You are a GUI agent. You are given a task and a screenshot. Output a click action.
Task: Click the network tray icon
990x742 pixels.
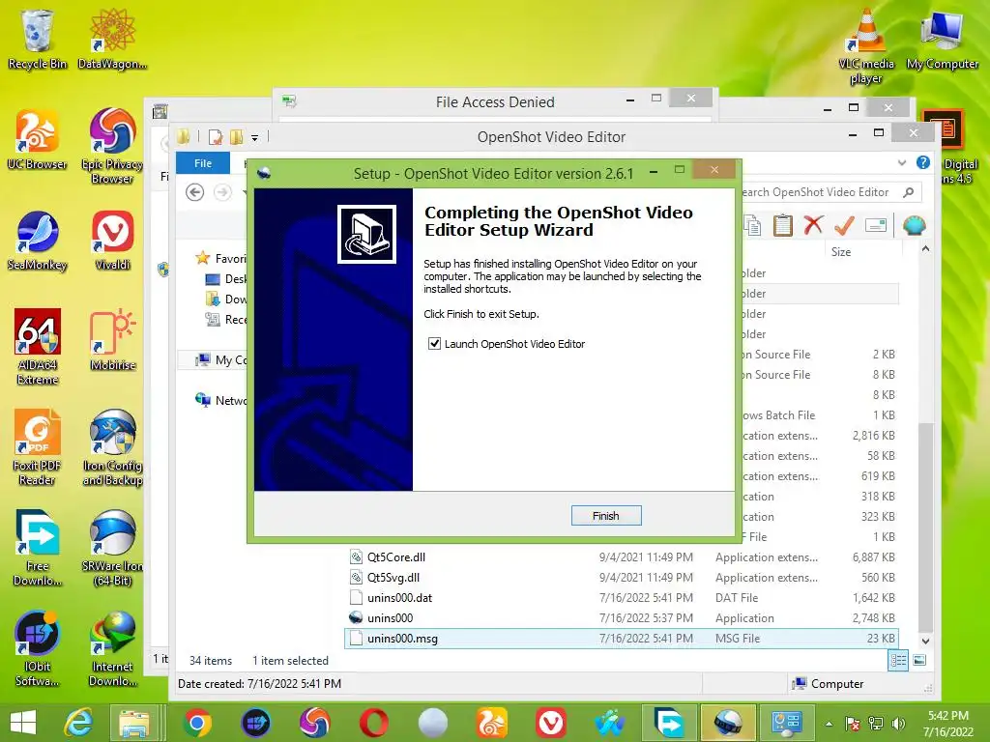click(x=875, y=724)
